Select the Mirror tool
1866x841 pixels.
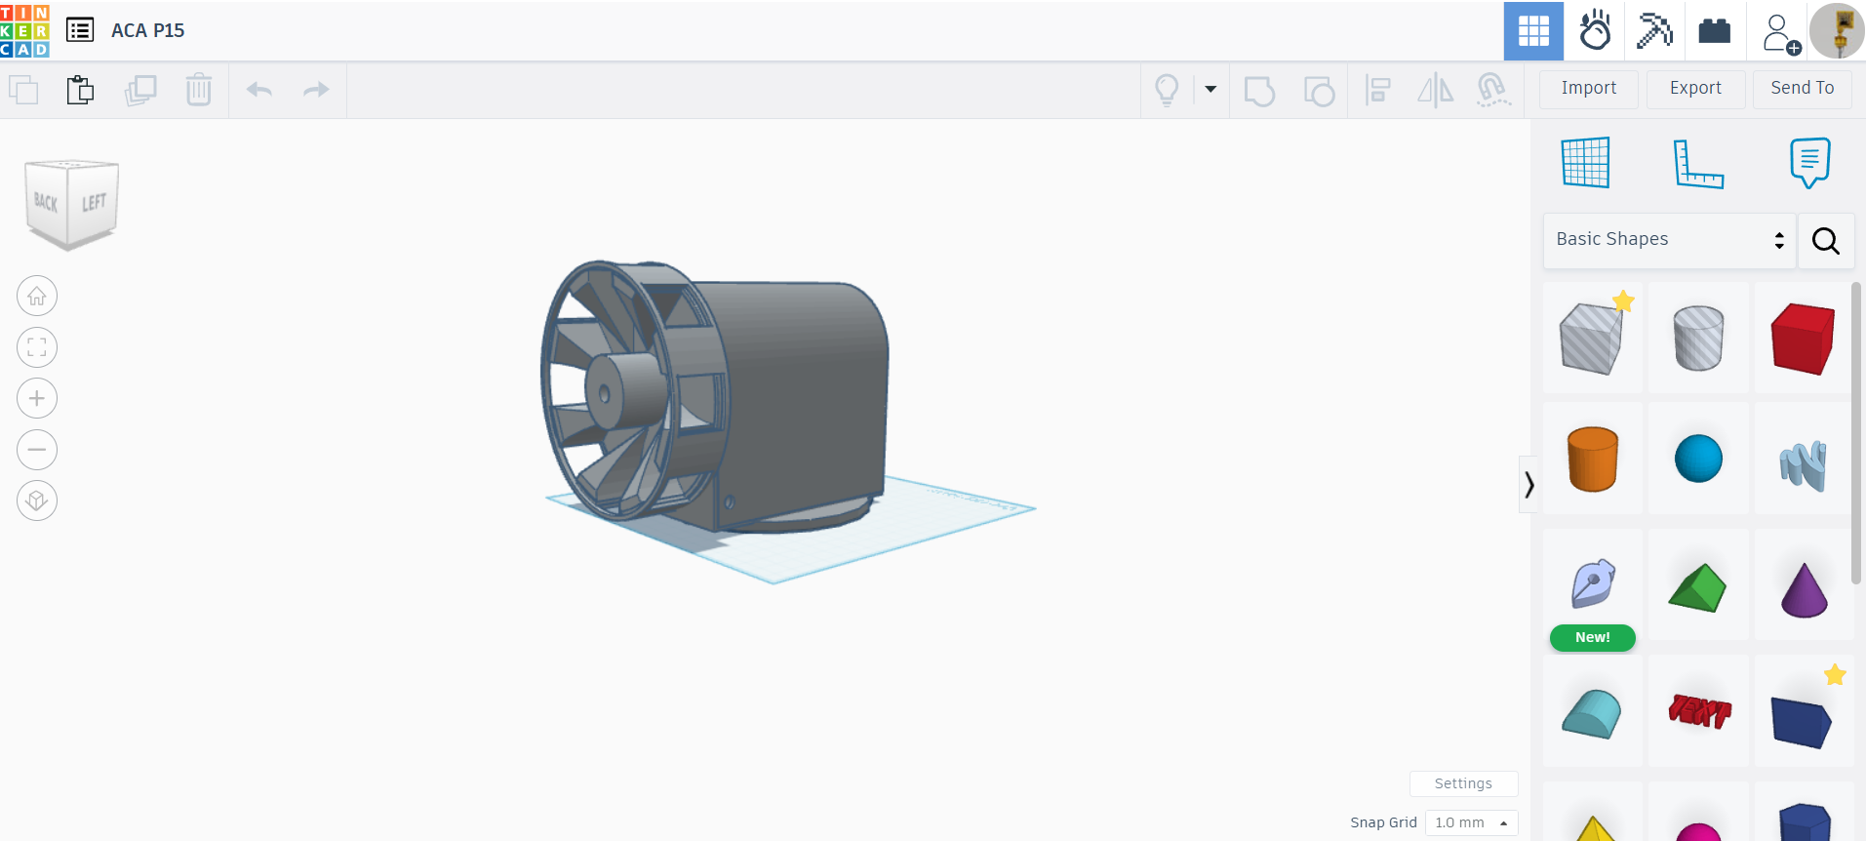[x=1435, y=90]
